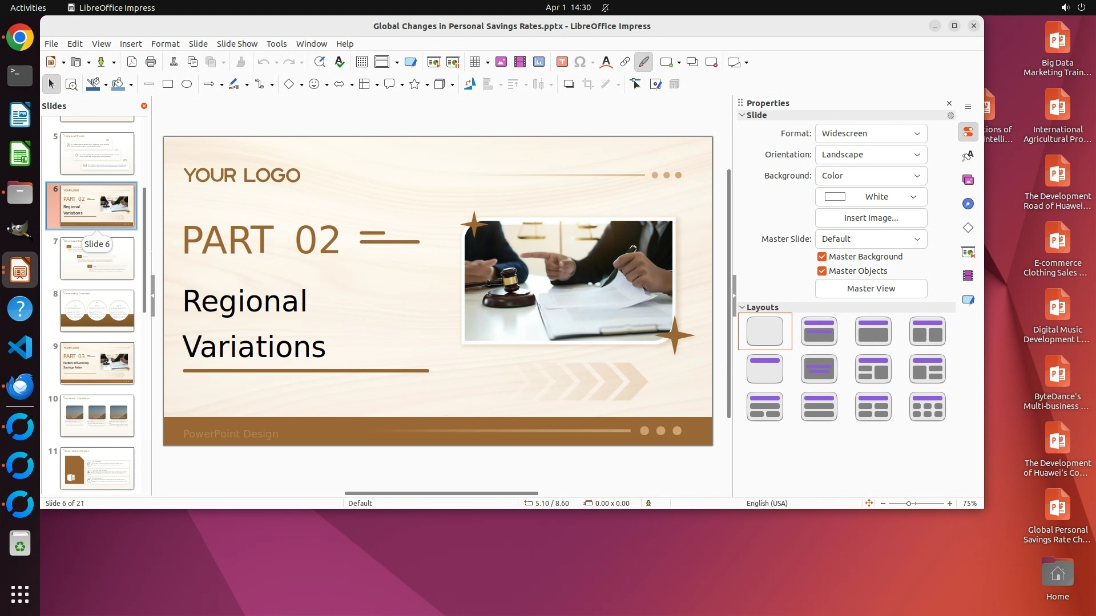Select the Rectangle drawing tool

click(x=167, y=84)
